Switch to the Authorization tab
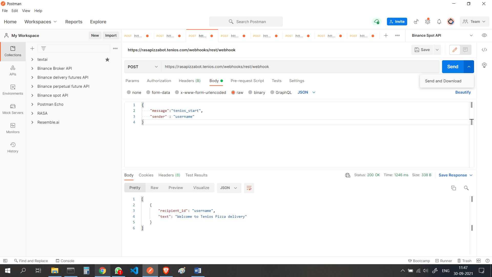This screenshot has width=492, height=277. pos(159,81)
